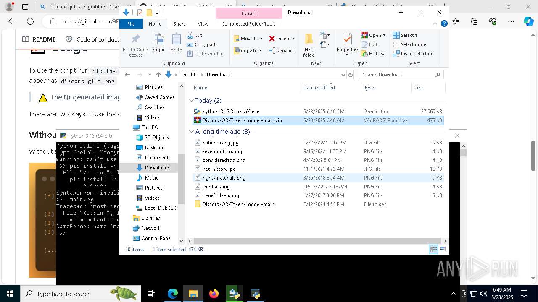Open Properties from ribbon
Image resolution: width=538 pixels, height=302 pixels.
347,44
